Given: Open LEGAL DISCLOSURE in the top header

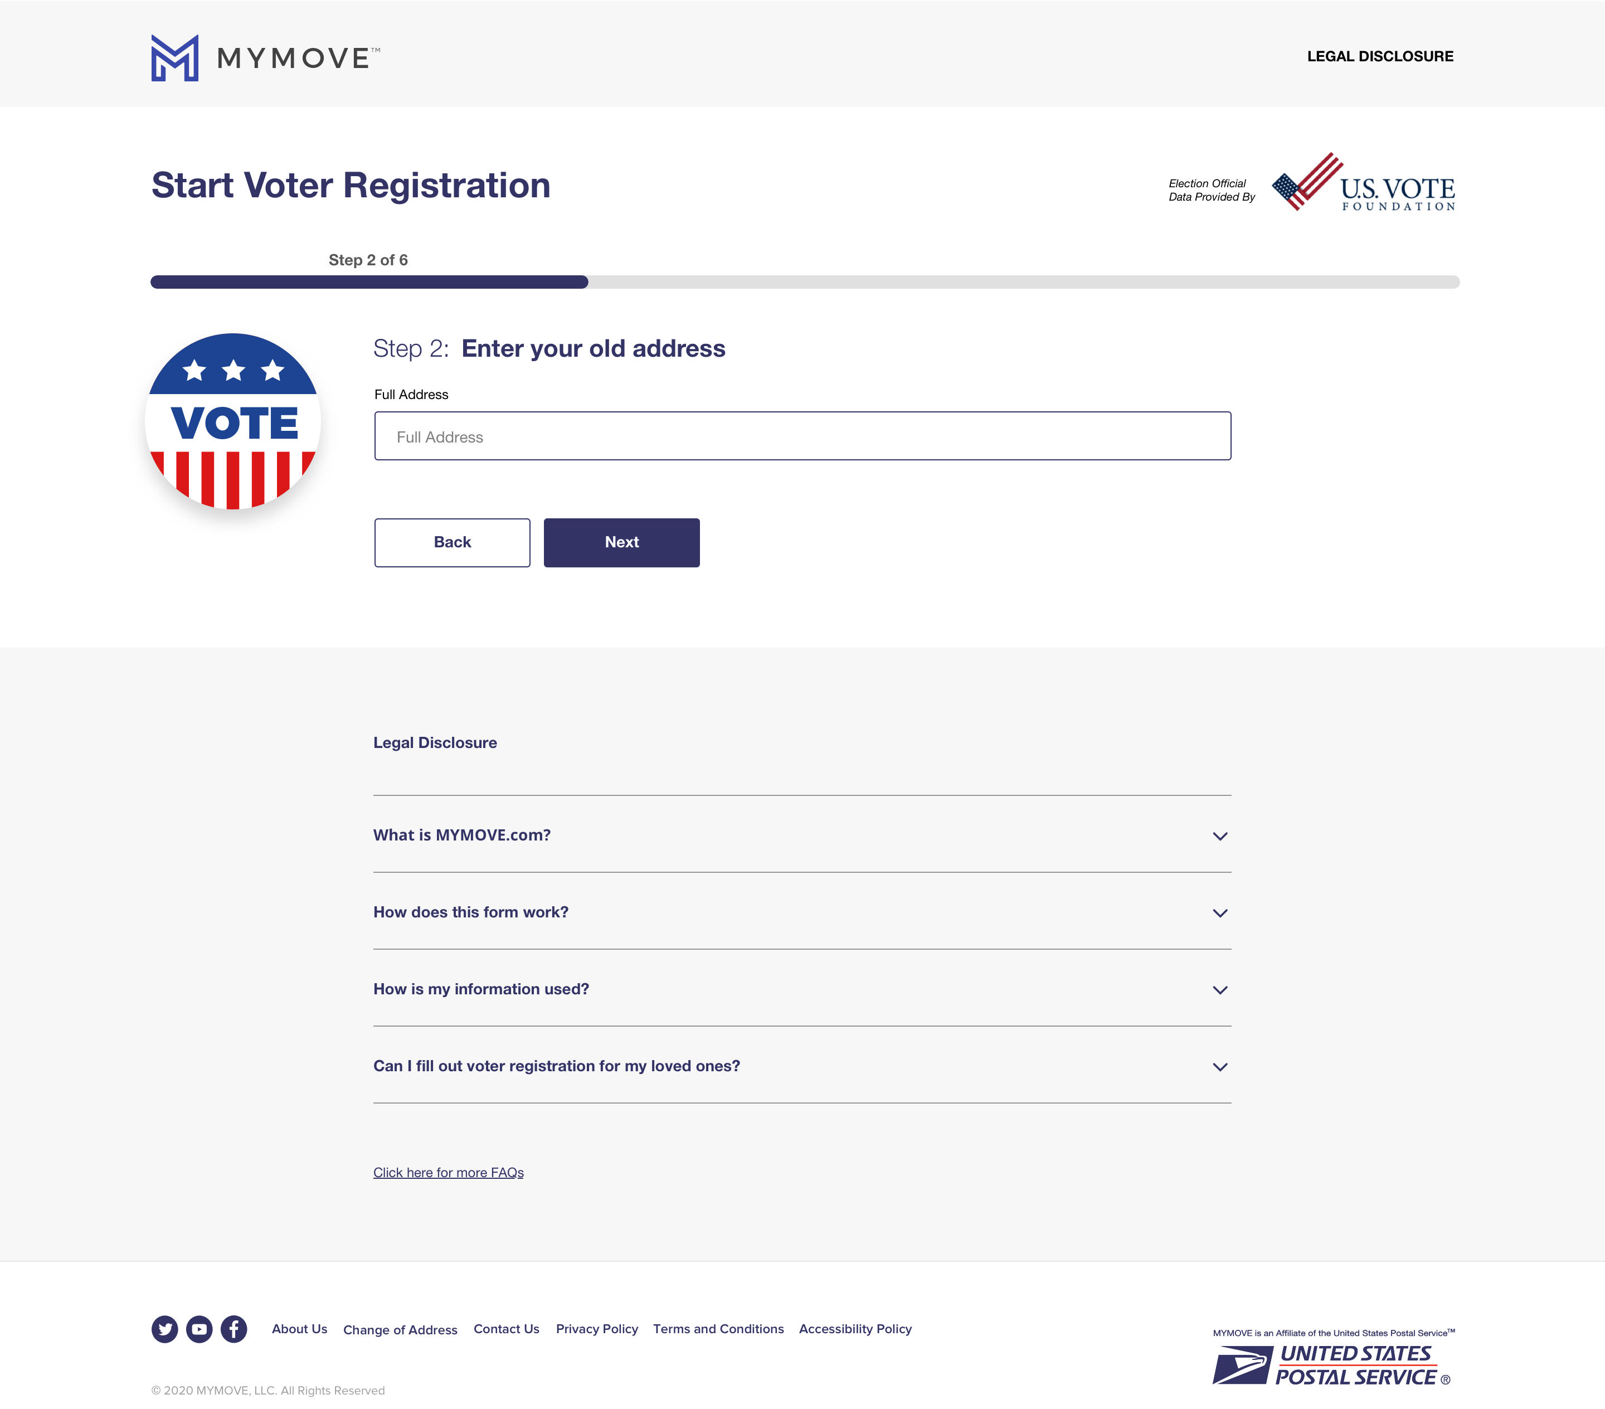Looking at the screenshot, I should coord(1380,56).
